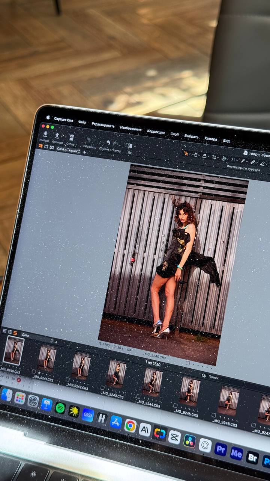The height and width of the screenshot is (481, 270).
Task: Click the Reset (Сбросить) icon
Action: click(x=89, y=141)
